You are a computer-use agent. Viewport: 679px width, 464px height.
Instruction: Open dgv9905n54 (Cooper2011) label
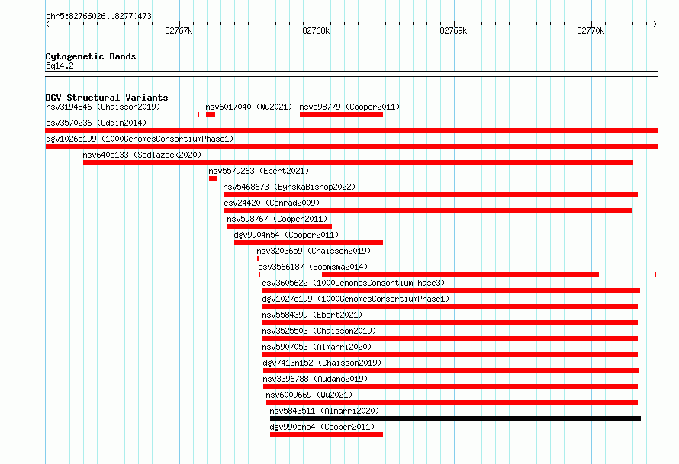click(x=322, y=427)
